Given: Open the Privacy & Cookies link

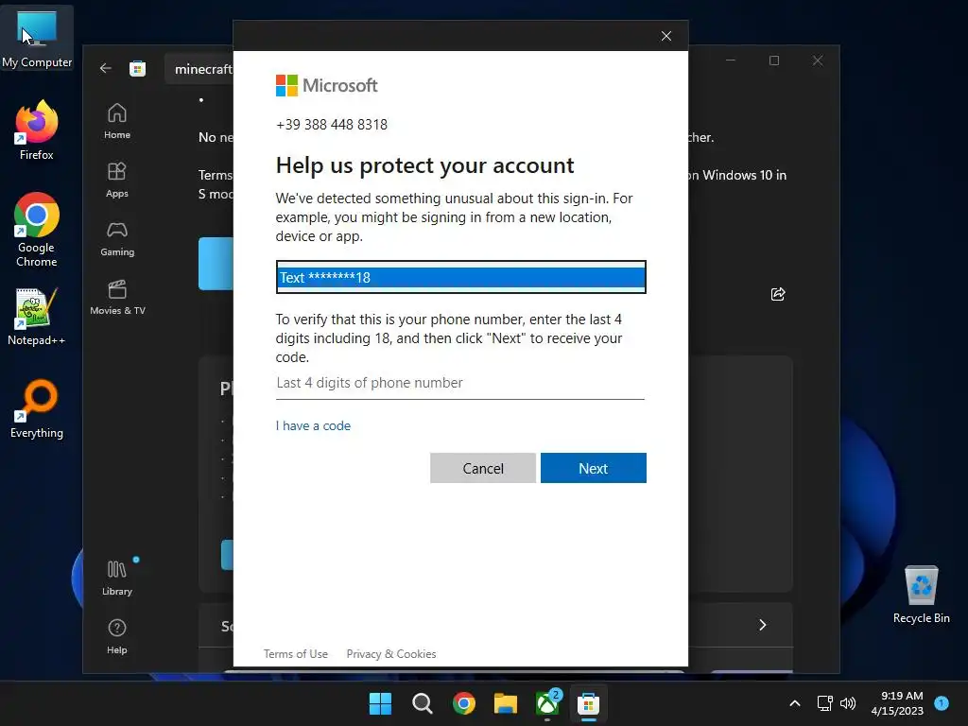Looking at the screenshot, I should point(391,654).
